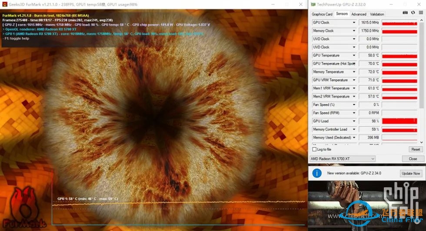Image resolution: width=426 pixels, height=231 pixels.
Task: Close the FurMark window
Action: click(301, 4)
